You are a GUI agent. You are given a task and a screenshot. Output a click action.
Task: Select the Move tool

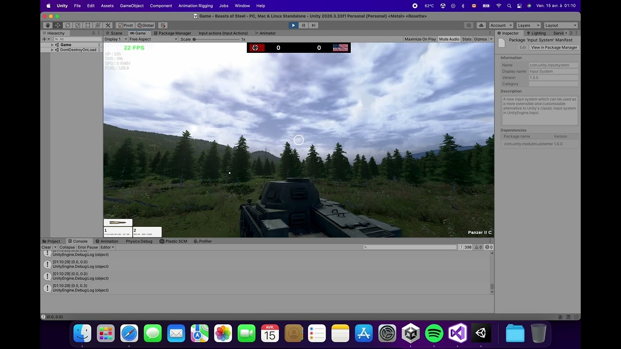click(x=57, y=25)
